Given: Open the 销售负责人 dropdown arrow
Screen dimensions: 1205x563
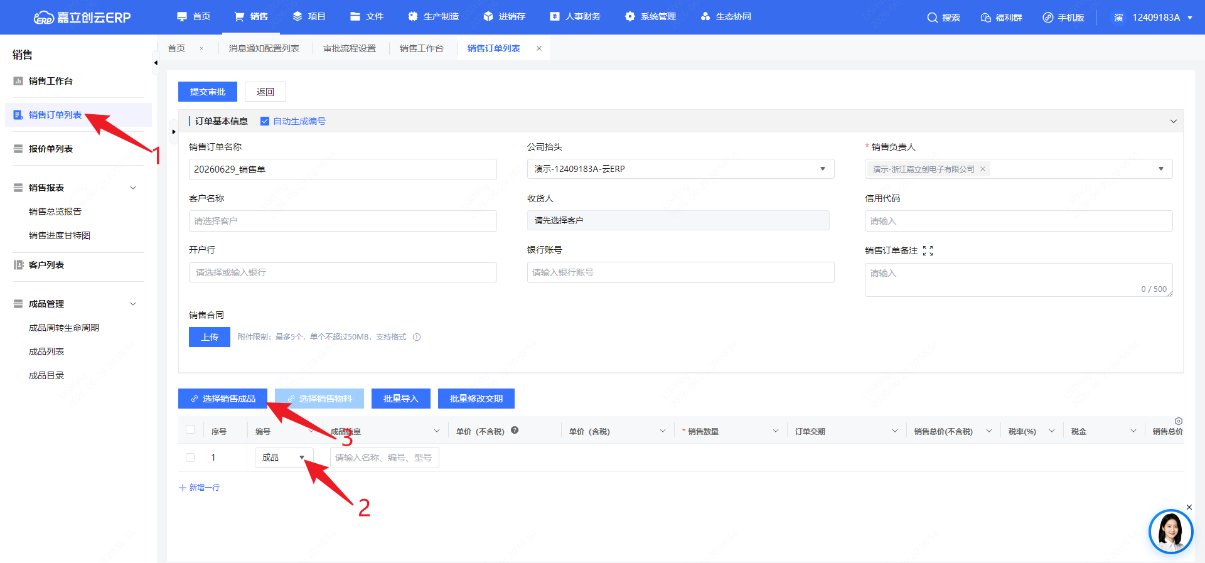Looking at the screenshot, I should point(1161,169).
